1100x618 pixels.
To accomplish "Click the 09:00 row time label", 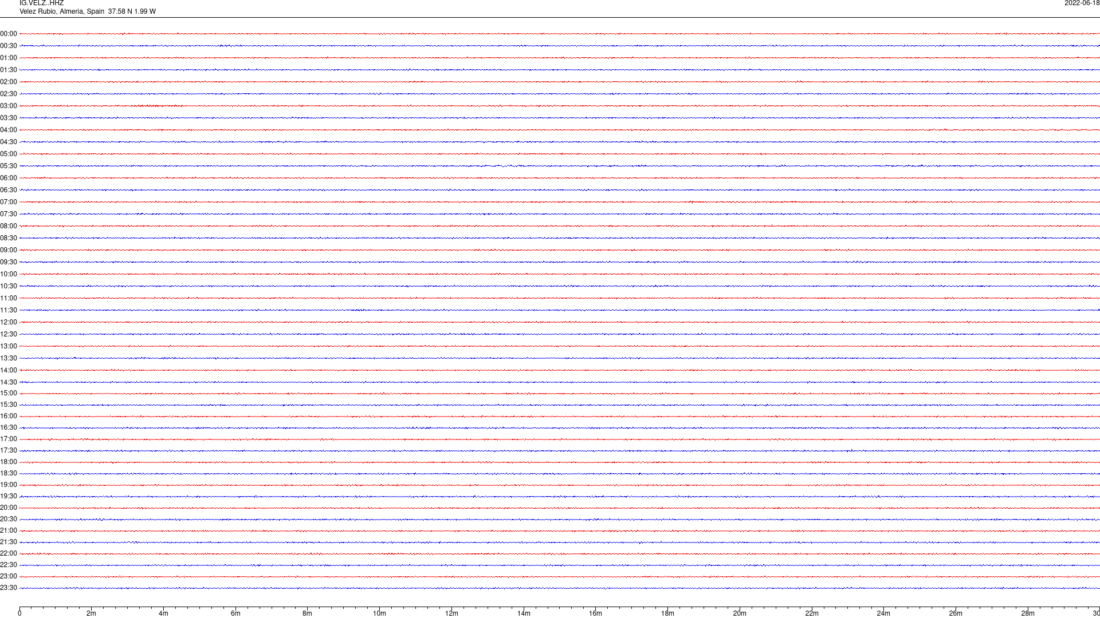I will 9,250.
